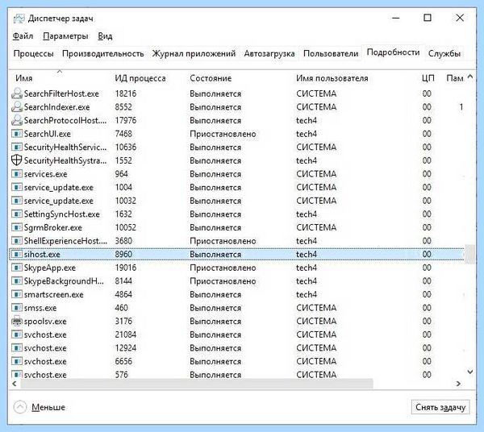Click the spoolsv.exe printer icon
Image resolution: width=484 pixels, height=432 pixels.
pos(17,322)
